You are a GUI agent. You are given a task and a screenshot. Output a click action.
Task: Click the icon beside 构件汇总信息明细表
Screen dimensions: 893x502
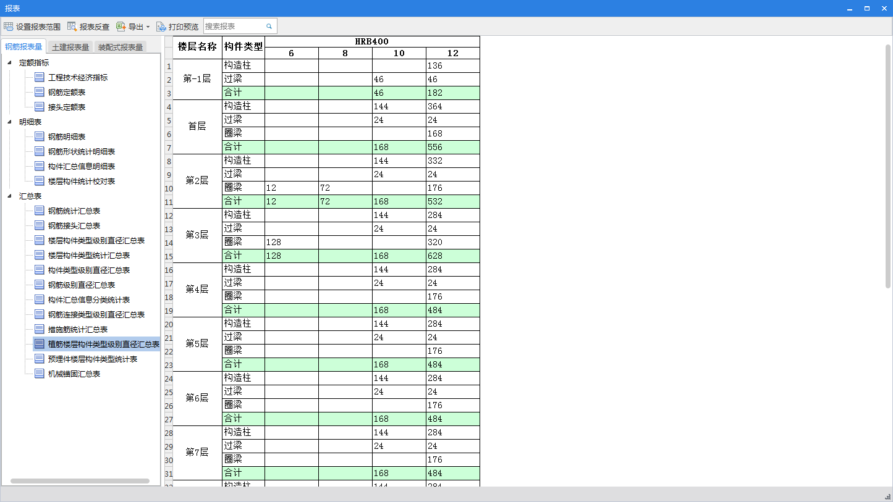(x=40, y=166)
